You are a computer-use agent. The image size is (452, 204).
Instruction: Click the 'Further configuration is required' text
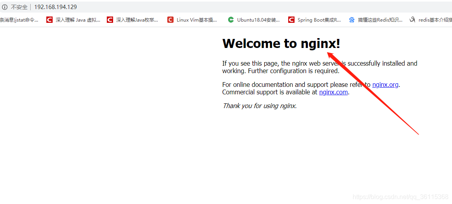click(x=294, y=71)
